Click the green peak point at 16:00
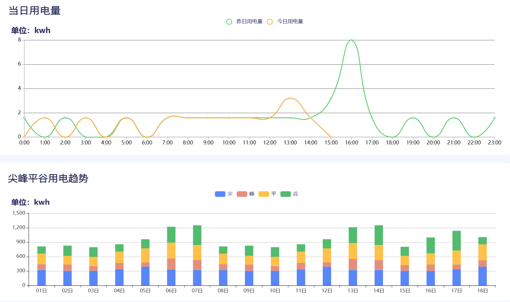 [351, 40]
